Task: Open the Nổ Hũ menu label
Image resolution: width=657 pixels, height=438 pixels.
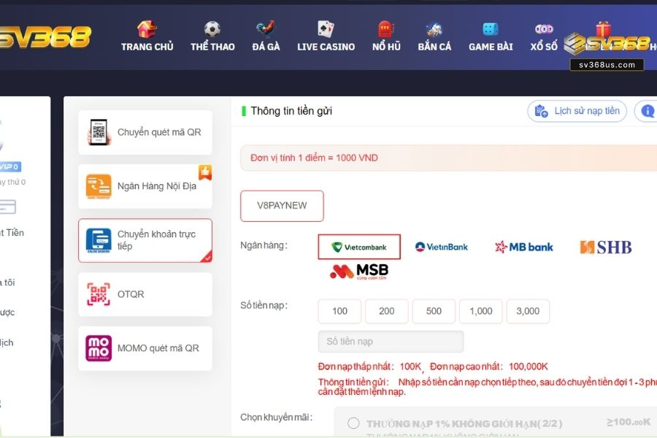Action: (x=386, y=47)
